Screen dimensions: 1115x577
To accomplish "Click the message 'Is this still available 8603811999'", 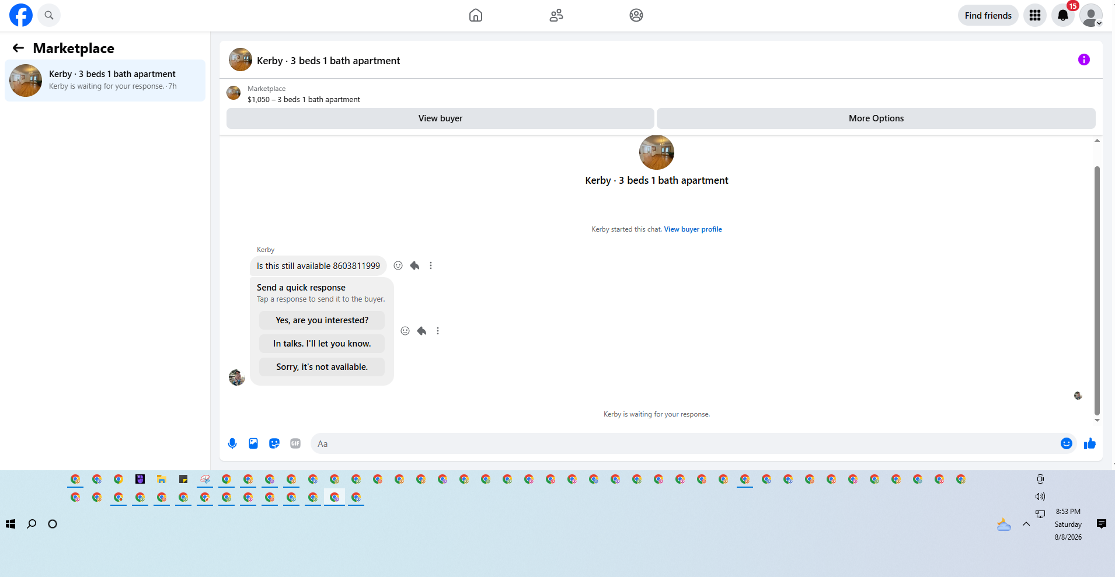I will (x=318, y=266).
